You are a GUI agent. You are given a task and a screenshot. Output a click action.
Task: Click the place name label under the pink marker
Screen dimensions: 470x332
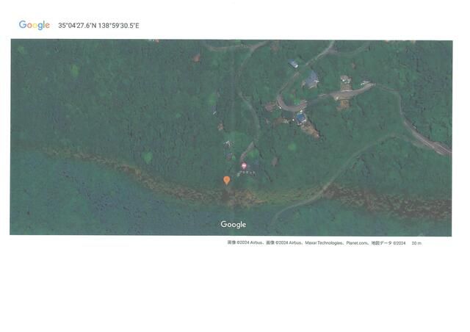click(x=246, y=173)
